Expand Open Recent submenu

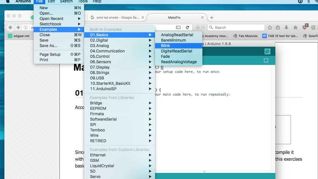pos(59,19)
